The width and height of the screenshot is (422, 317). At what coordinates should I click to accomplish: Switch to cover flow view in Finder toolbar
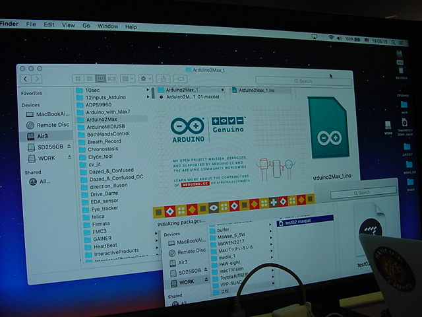coord(111,79)
